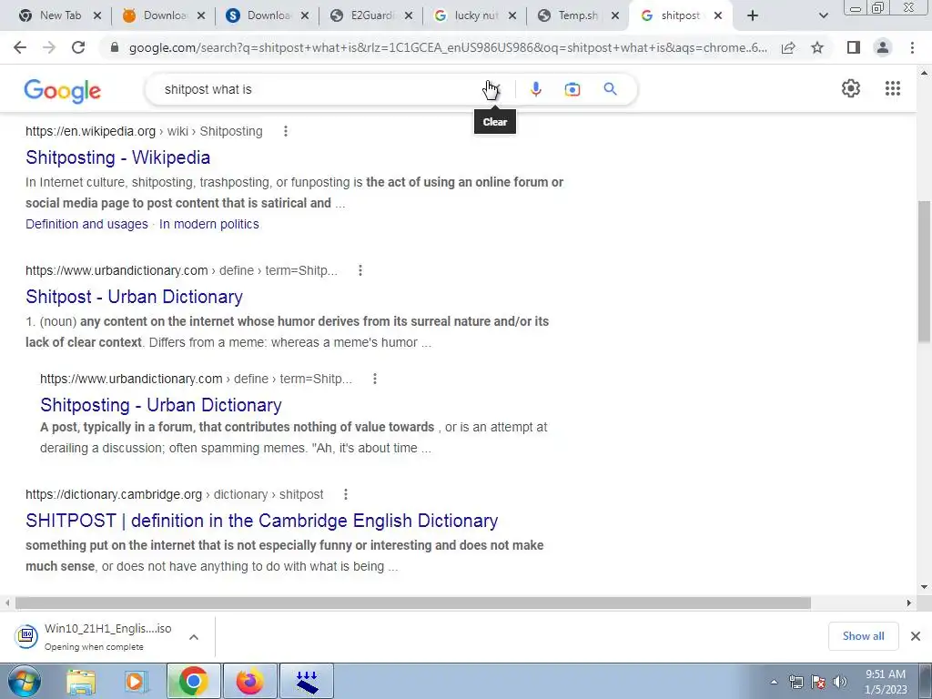
Task: Clear the Google search box
Action: 492,89
